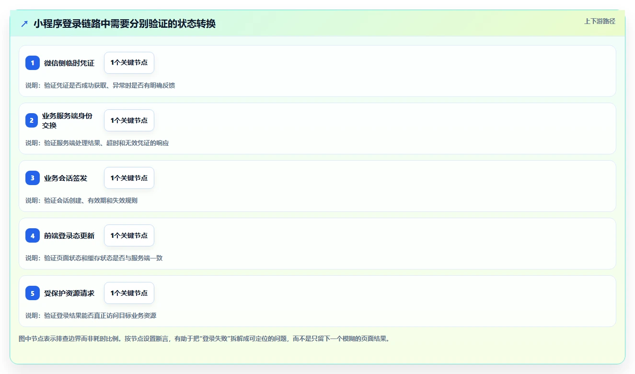Click description 验证服务端处理结果、超时和无效凭证的响应
The image size is (635, 374).
point(106,143)
